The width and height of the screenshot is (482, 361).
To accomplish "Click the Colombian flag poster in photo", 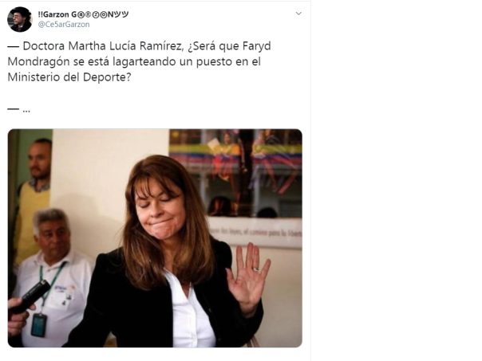I will click(x=235, y=172).
